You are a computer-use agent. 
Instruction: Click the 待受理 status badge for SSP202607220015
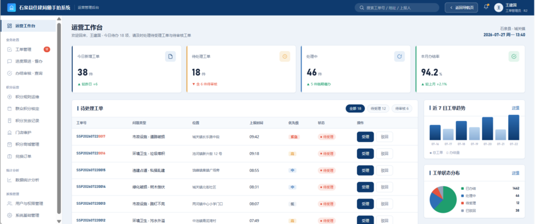pyautogui.click(x=326, y=170)
